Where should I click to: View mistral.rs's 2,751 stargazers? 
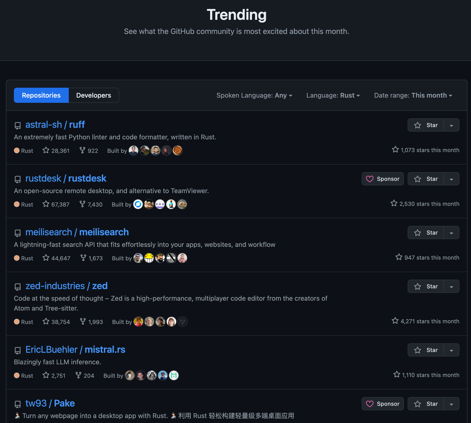click(x=54, y=375)
